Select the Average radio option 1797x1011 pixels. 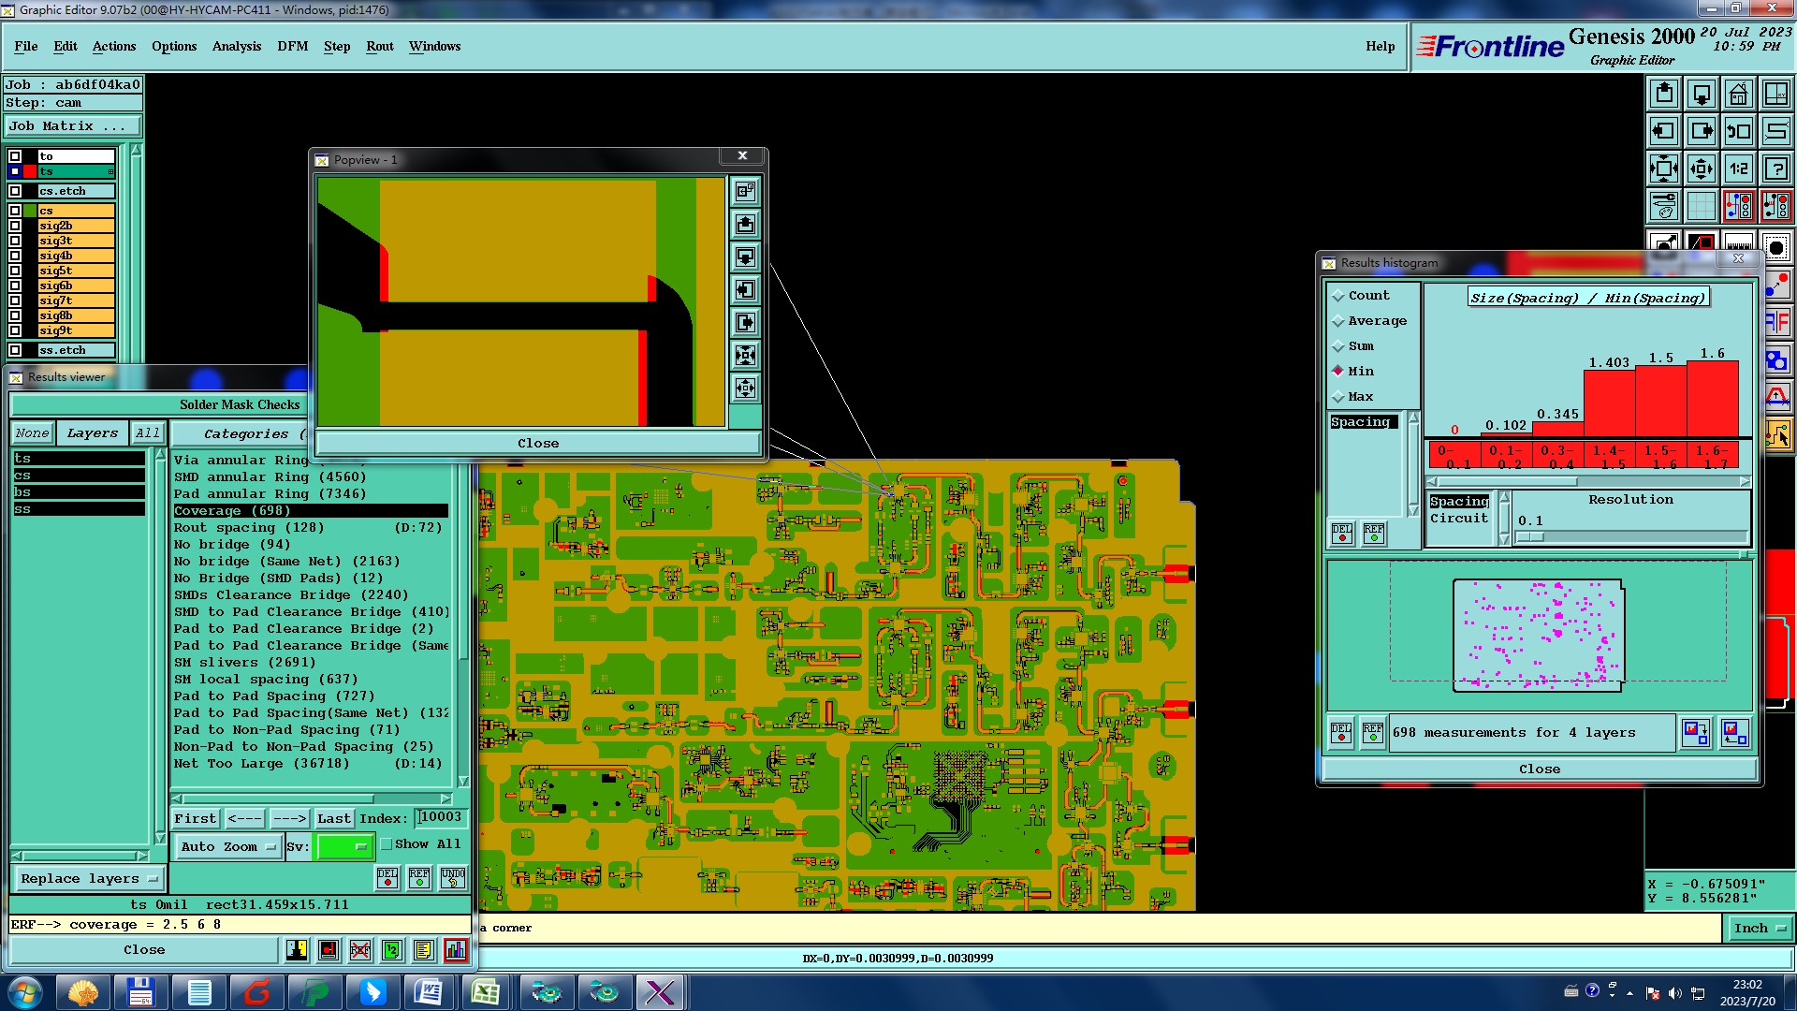click(x=1338, y=321)
